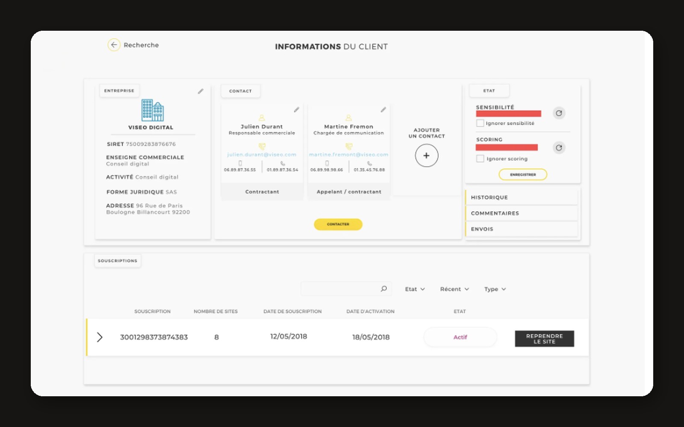Click the search magnifier in subscriptions
684x427 pixels.
coord(383,289)
